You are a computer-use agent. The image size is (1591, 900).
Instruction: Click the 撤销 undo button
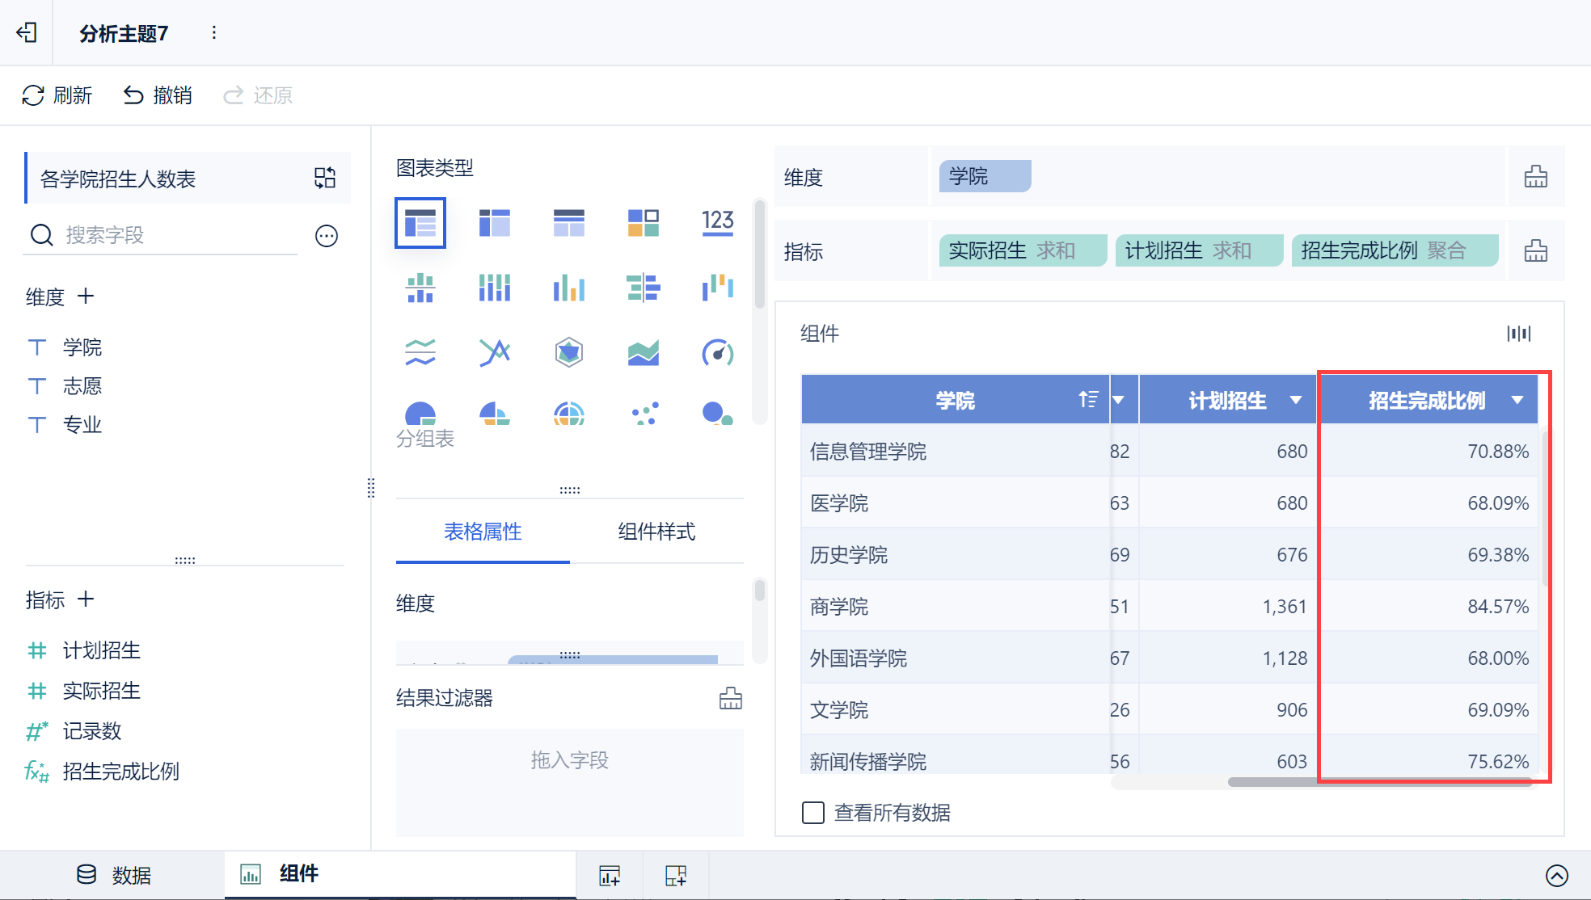[x=158, y=95]
